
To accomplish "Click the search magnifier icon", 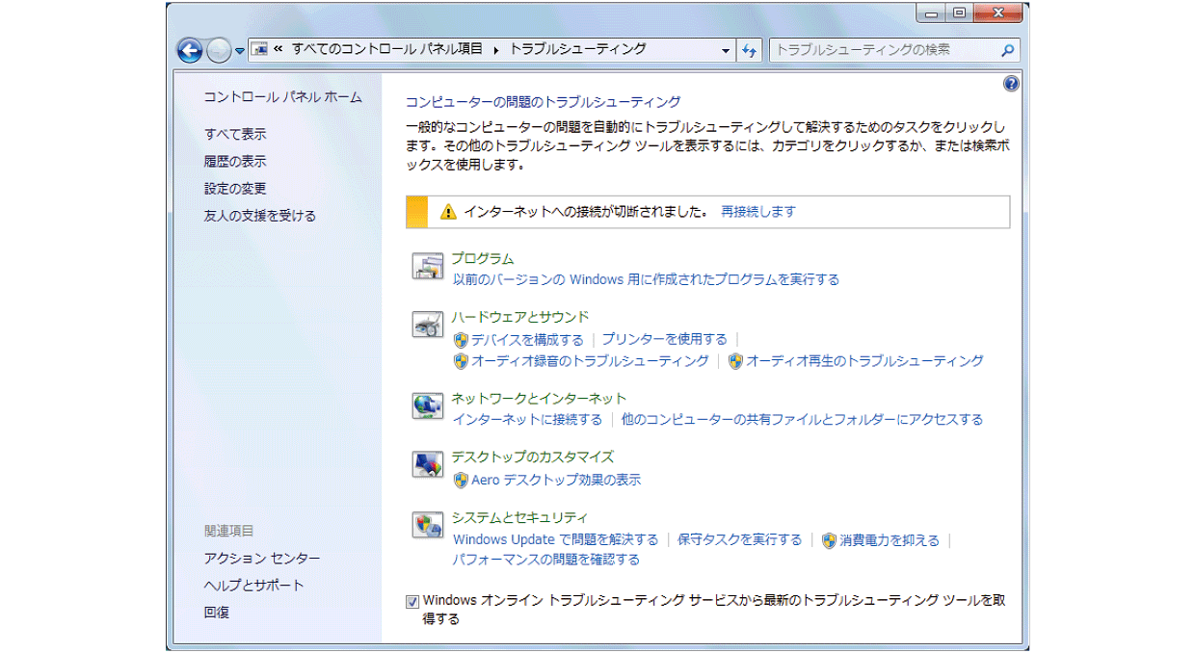I will [x=1008, y=50].
